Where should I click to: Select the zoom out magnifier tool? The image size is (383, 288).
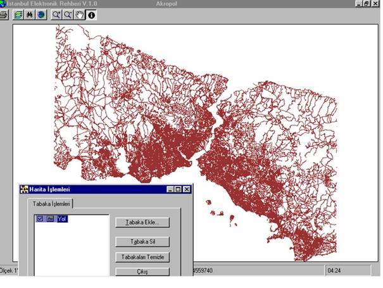click(x=68, y=14)
